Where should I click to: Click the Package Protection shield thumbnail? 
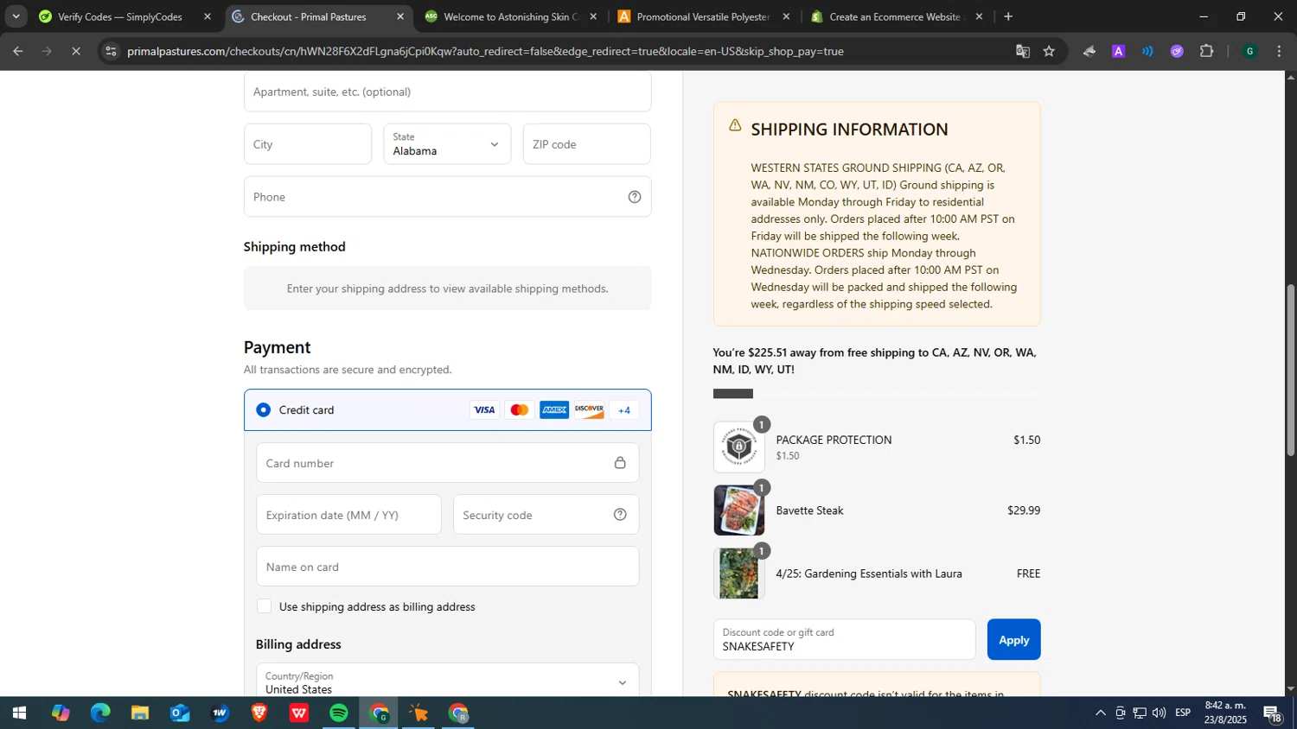(738, 447)
